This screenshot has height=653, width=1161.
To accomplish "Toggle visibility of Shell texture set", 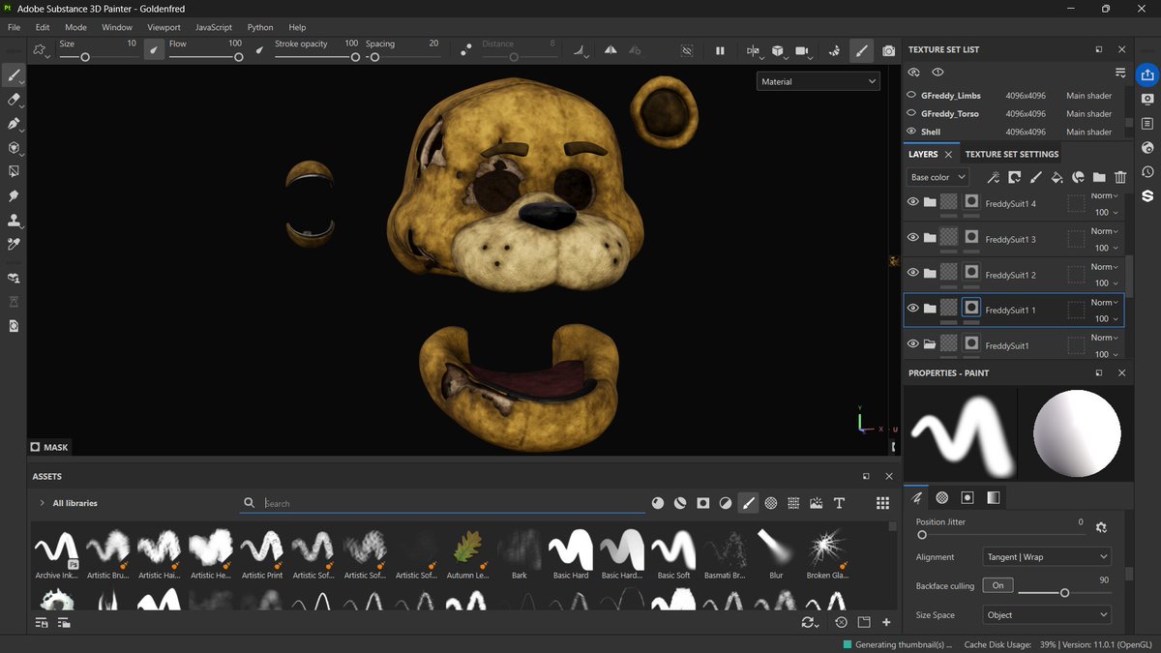I will point(911,132).
